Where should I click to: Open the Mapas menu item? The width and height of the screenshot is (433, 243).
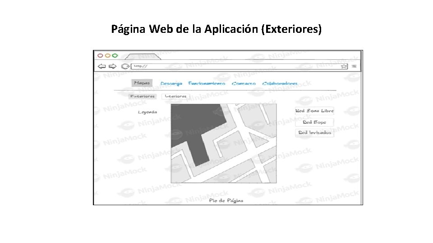142,83
